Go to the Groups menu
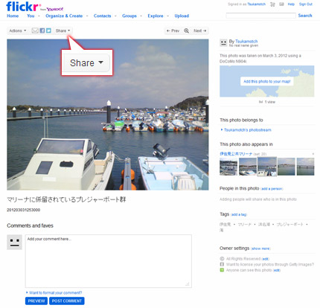The height and width of the screenshot is (308, 320). click(129, 16)
